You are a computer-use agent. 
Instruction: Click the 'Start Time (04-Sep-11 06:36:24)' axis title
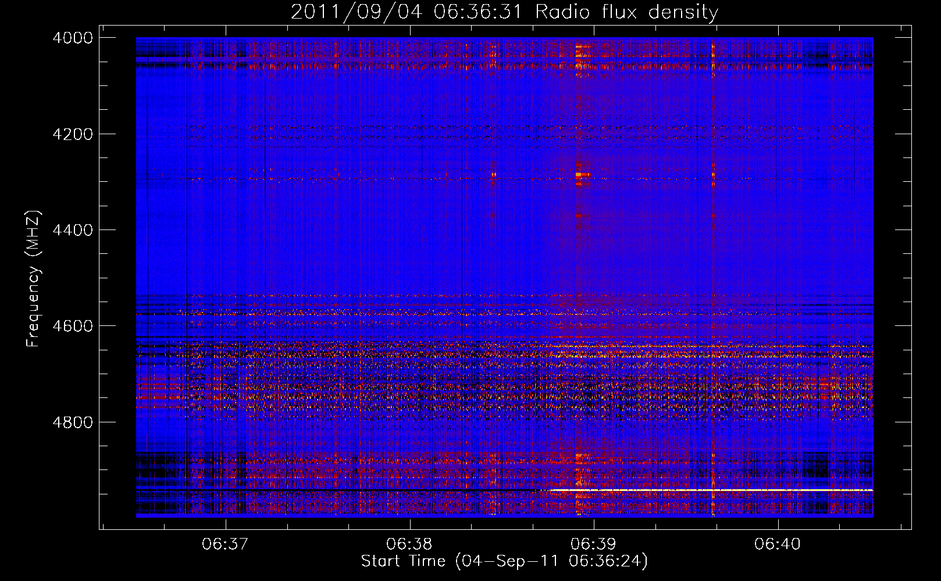pyautogui.click(x=504, y=561)
